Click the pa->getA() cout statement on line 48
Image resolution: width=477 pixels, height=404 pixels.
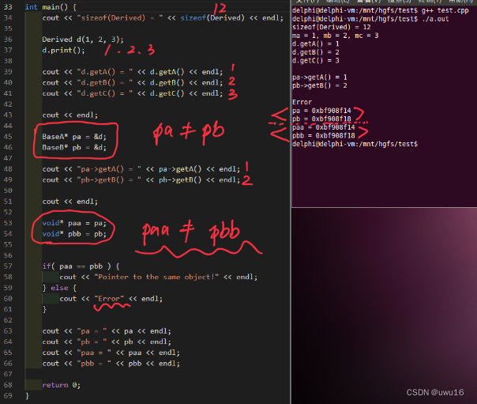[x=141, y=169]
